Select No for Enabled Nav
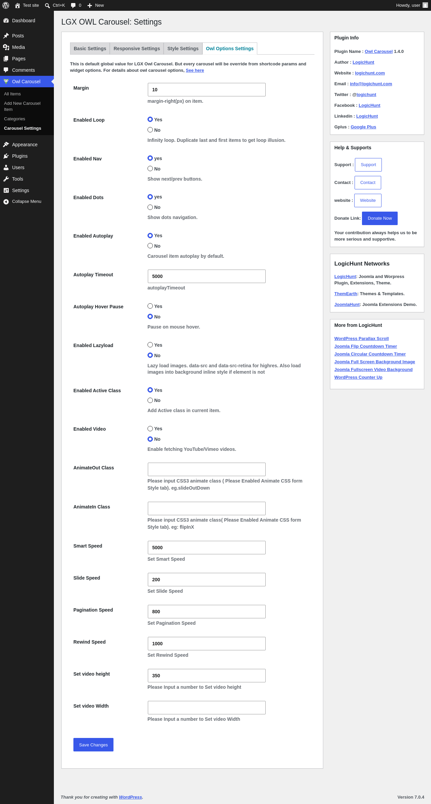This screenshot has height=804, width=431. (x=150, y=168)
